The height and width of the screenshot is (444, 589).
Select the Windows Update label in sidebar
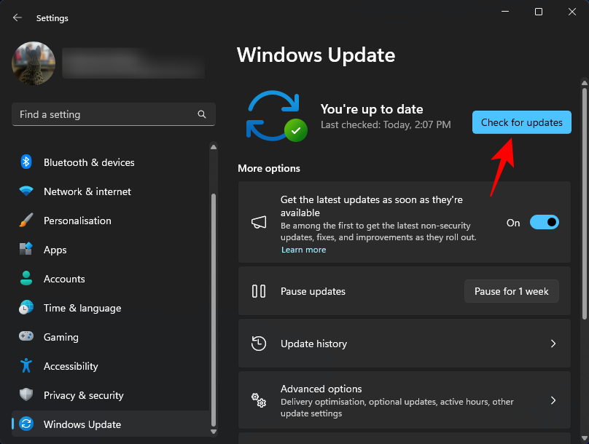(82, 424)
